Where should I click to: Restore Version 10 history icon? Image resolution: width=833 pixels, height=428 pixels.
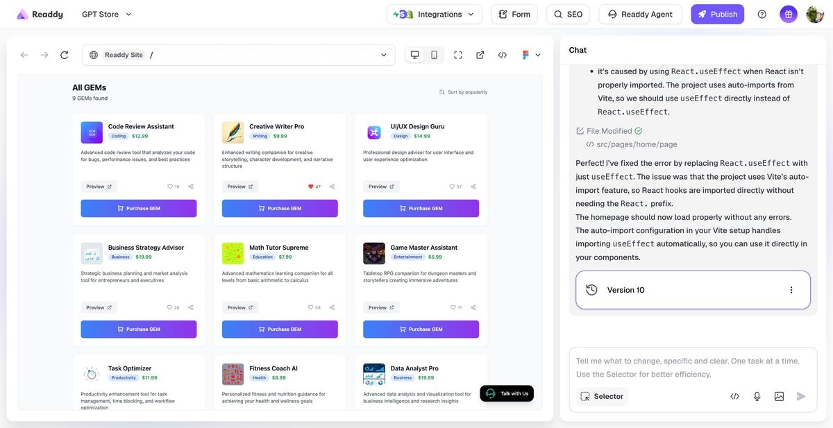(x=591, y=290)
